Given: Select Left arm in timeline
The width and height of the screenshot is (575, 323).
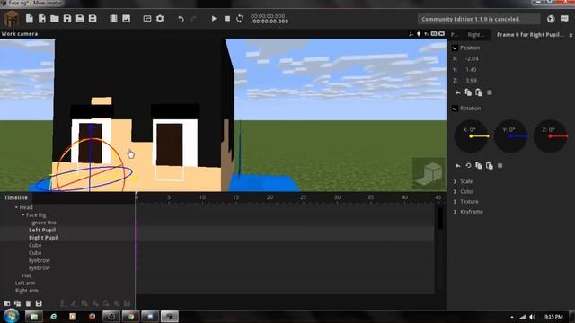Looking at the screenshot, I should pos(25,284).
